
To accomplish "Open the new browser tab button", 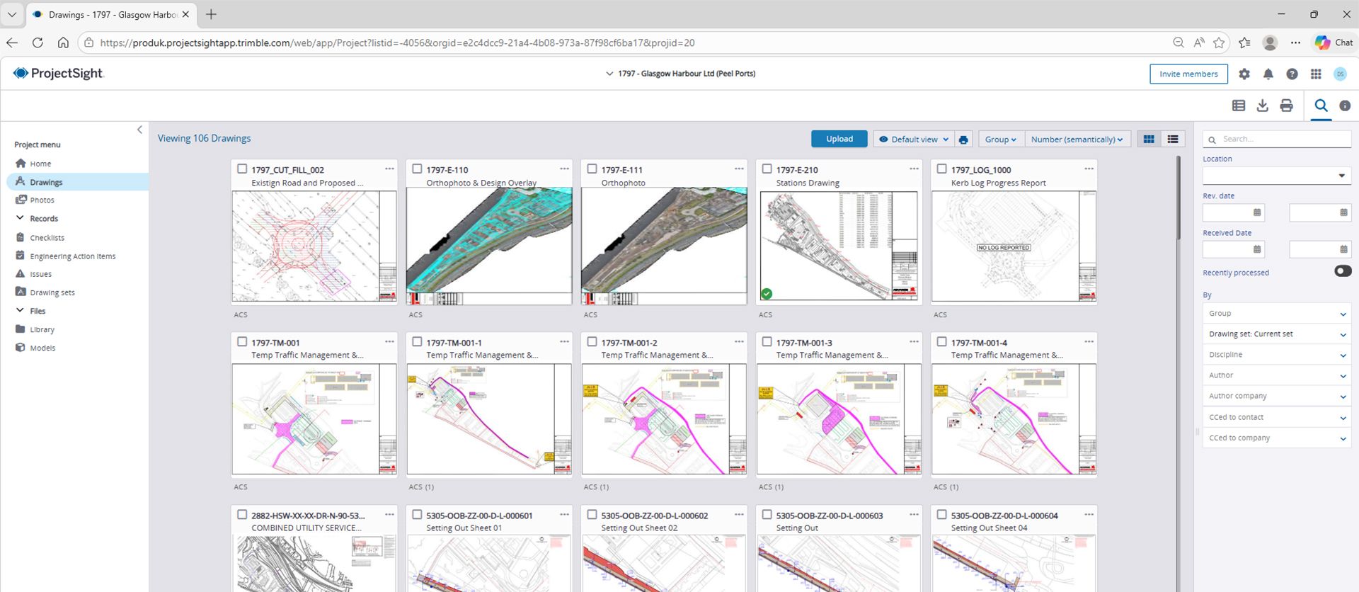I will (211, 14).
